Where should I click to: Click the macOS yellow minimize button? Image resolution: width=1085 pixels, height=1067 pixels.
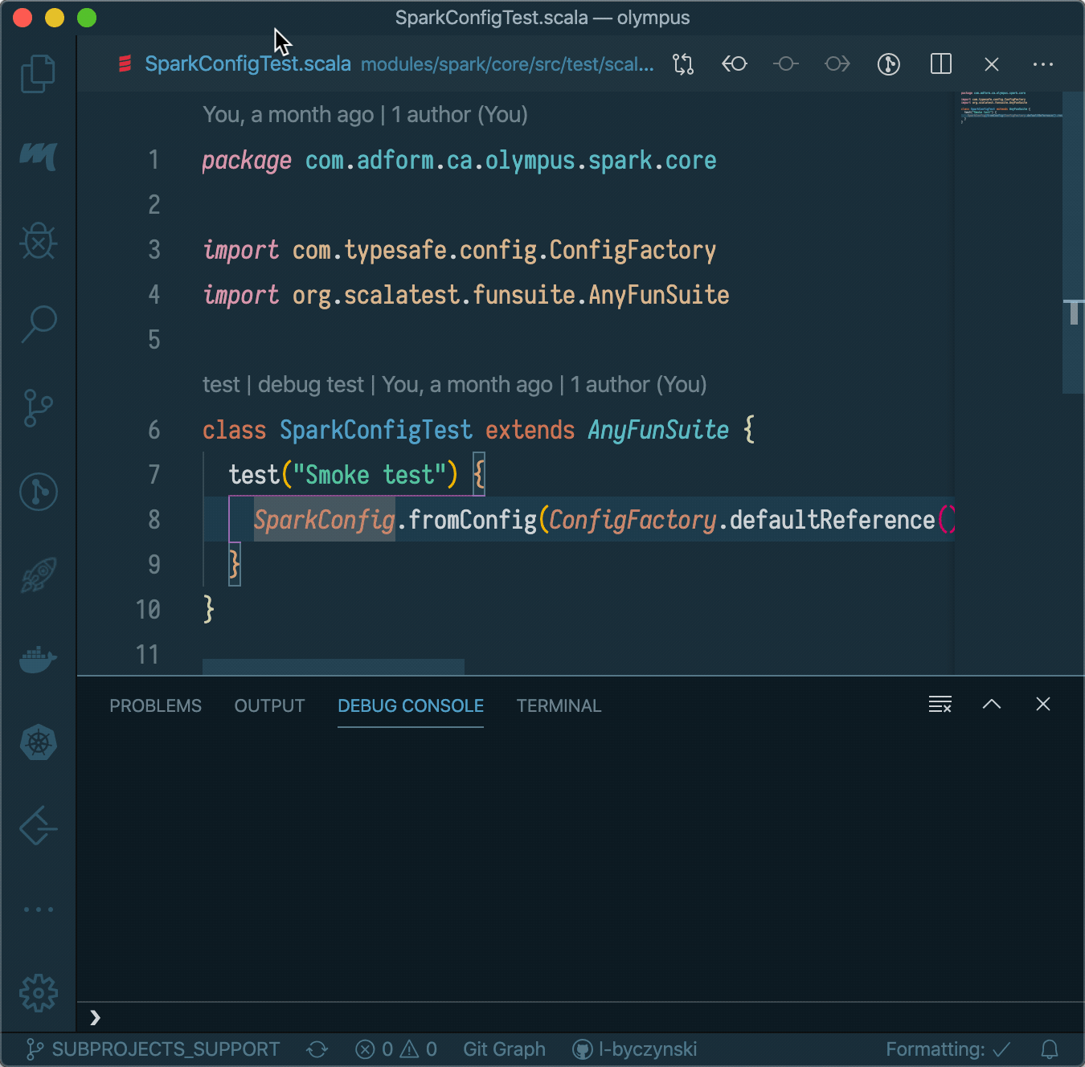coord(54,17)
